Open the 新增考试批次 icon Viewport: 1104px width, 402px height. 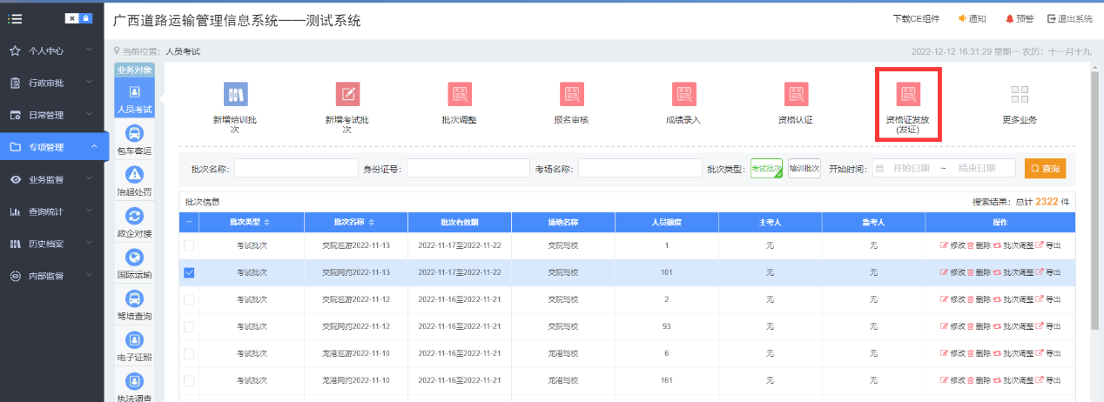tap(347, 95)
